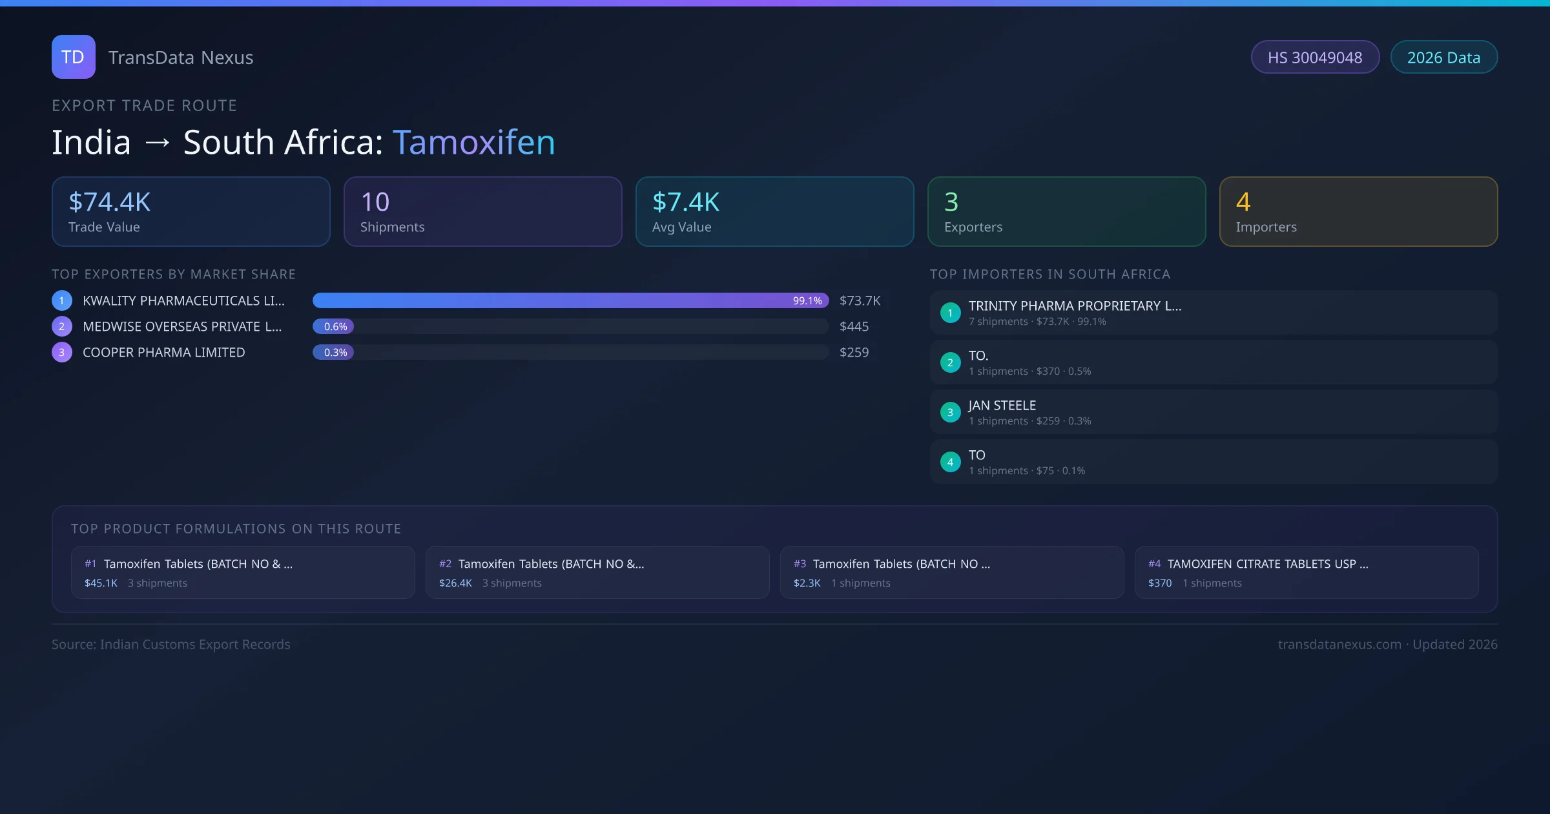Viewport: 1550px width, 814px height.
Task: Select the numbered badge beside JAN STEELE
Action: point(950,412)
